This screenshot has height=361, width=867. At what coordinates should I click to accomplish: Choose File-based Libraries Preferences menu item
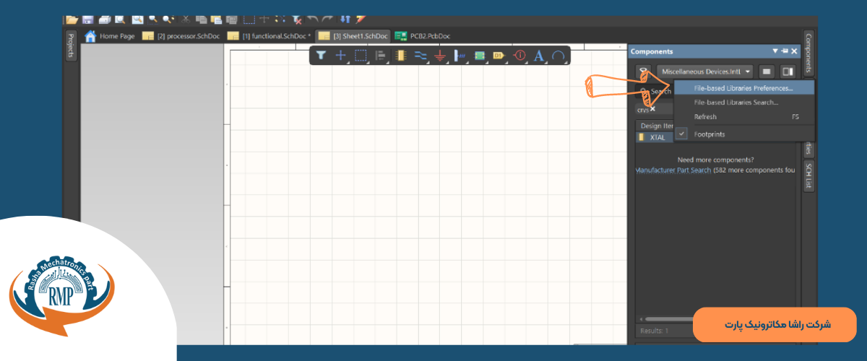point(743,88)
